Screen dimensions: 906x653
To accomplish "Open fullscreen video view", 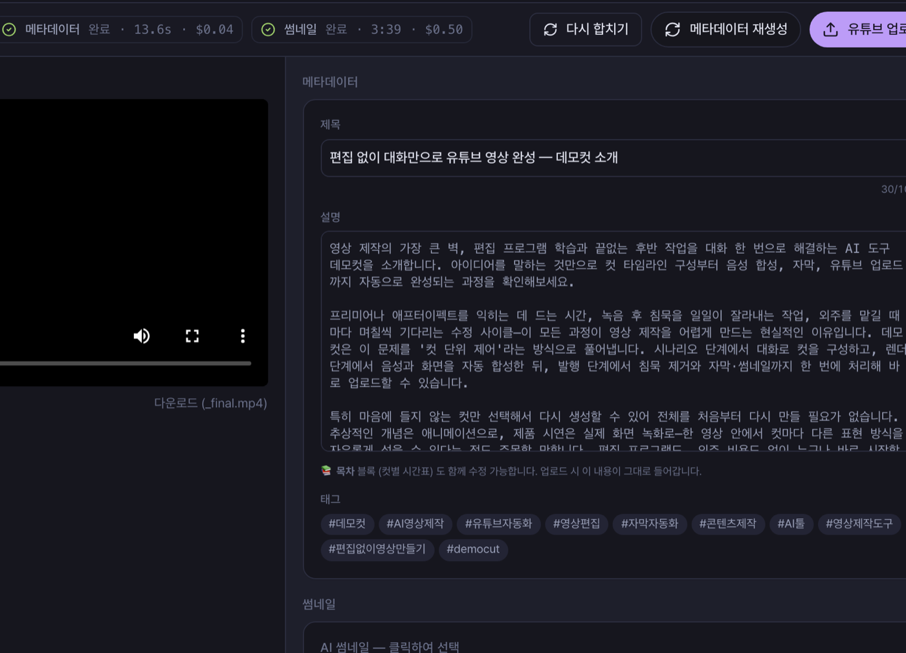I will tap(192, 336).
